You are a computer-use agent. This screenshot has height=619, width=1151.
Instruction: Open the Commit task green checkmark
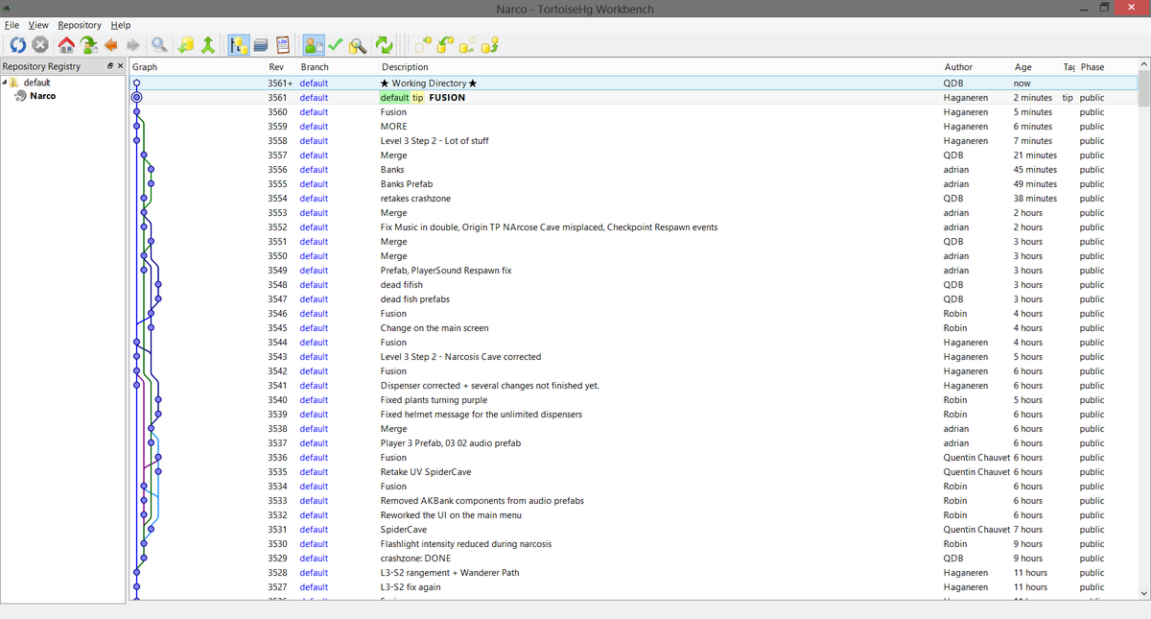336,45
